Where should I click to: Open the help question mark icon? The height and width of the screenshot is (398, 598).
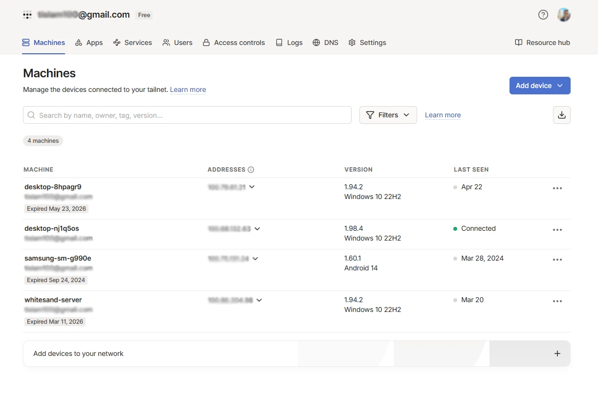coord(543,15)
